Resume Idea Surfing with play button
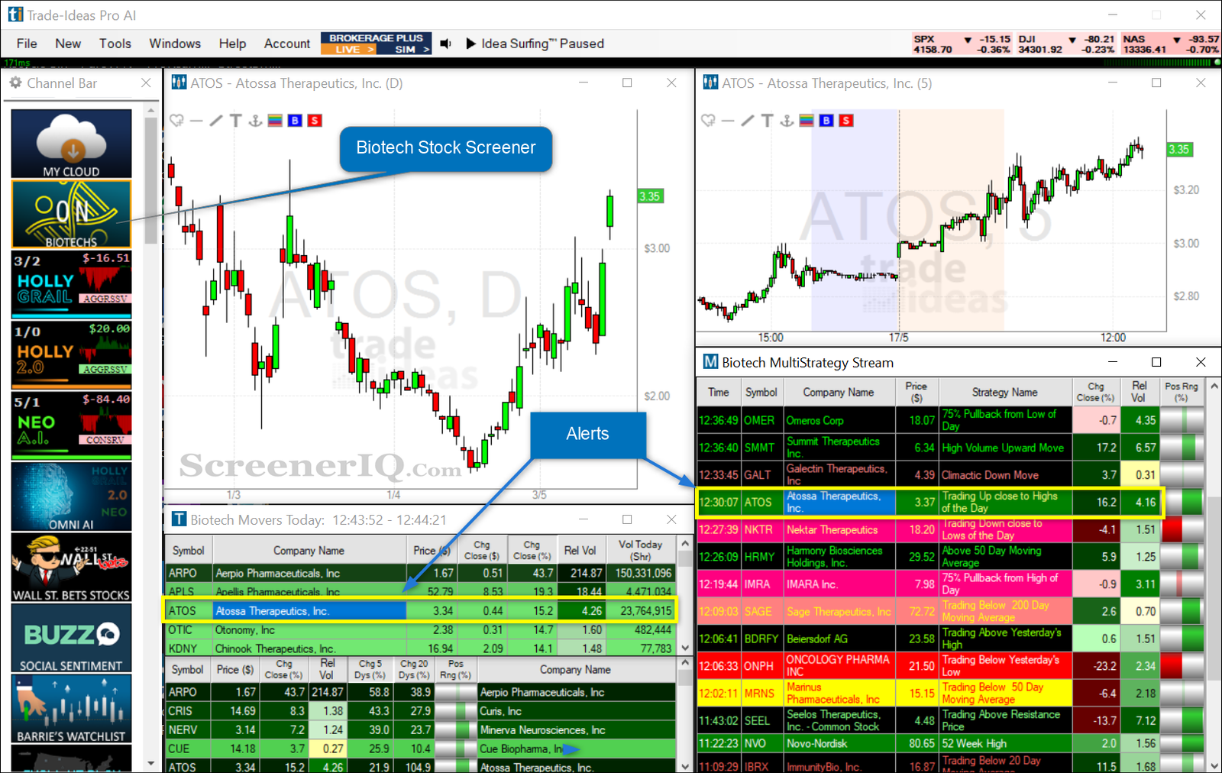Image resolution: width=1222 pixels, height=773 pixels. click(x=471, y=44)
